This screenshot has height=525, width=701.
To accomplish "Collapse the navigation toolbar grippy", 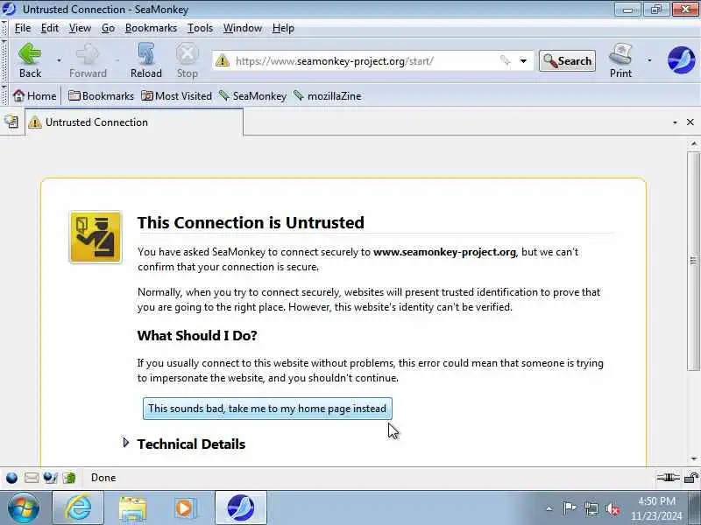I will [x=4, y=60].
